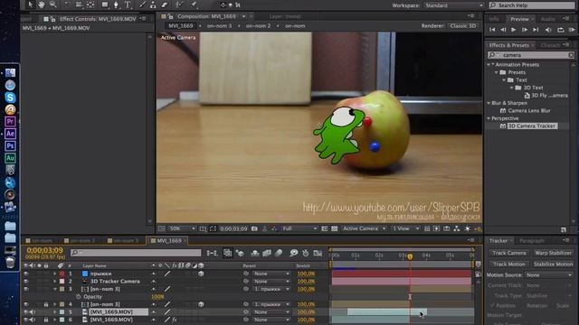Open the on-nom 2 composition breadcrumb
Viewport: 579px width, 325px height.
click(258, 26)
